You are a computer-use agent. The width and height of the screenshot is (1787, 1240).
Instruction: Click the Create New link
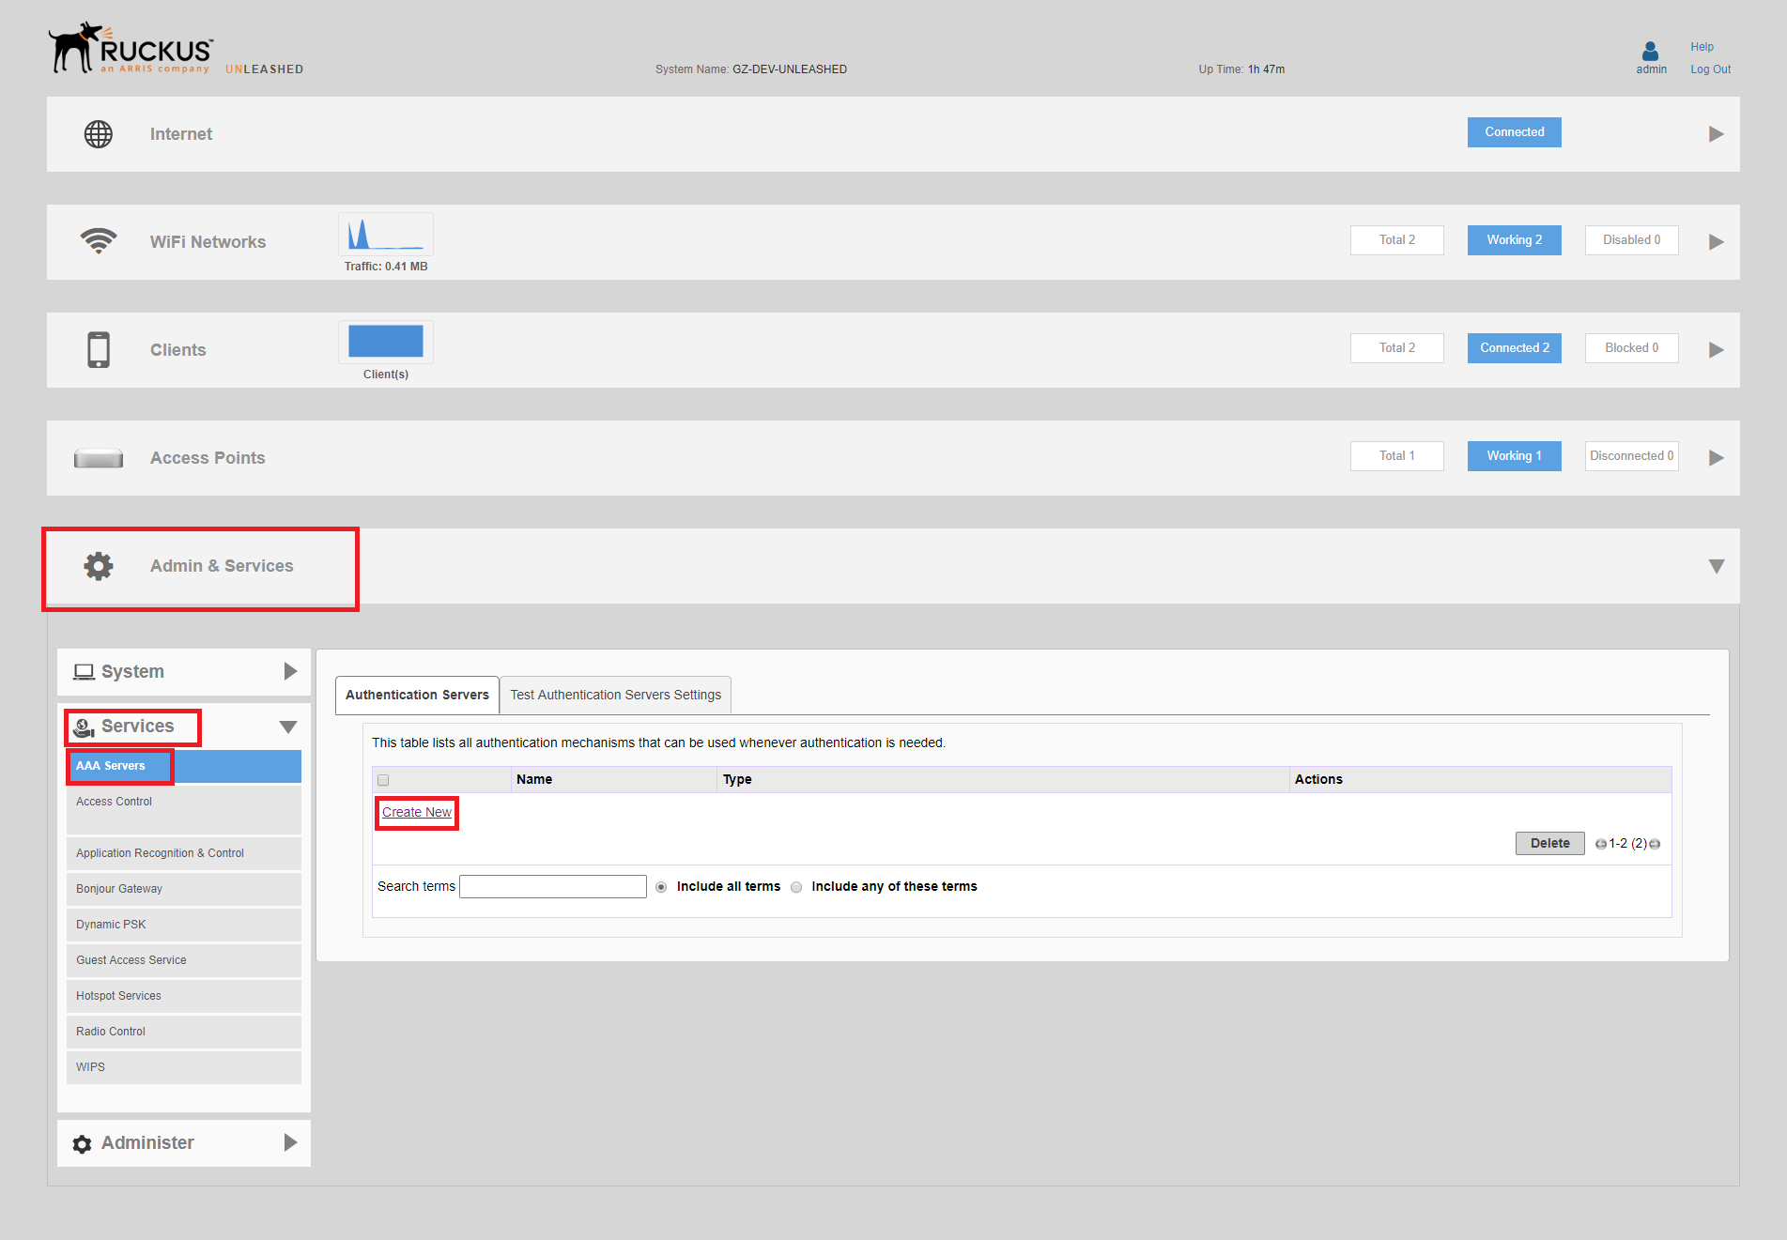tap(417, 812)
